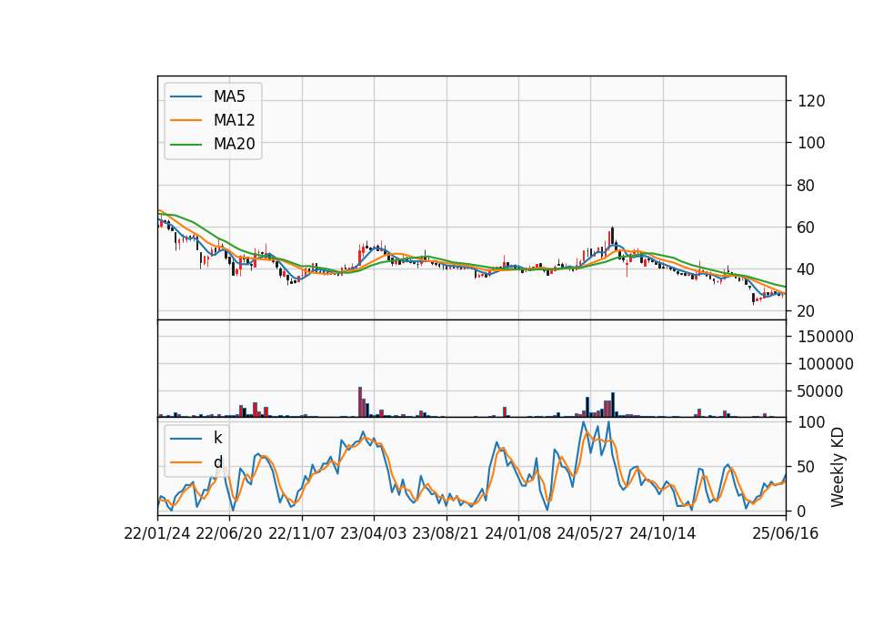
Task: Click the MA12 legend label
Action: pyautogui.click(x=234, y=120)
